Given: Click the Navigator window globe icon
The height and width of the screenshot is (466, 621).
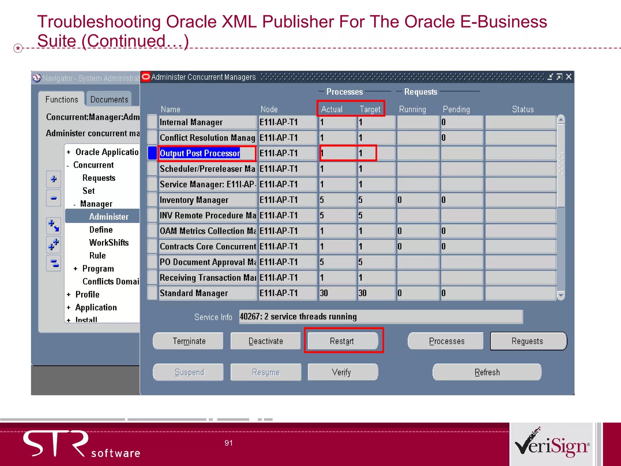Looking at the screenshot, I should (x=37, y=78).
